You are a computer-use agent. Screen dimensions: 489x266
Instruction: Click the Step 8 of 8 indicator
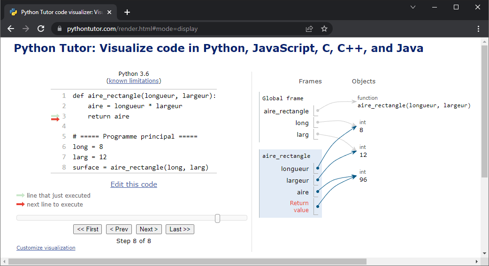133,241
